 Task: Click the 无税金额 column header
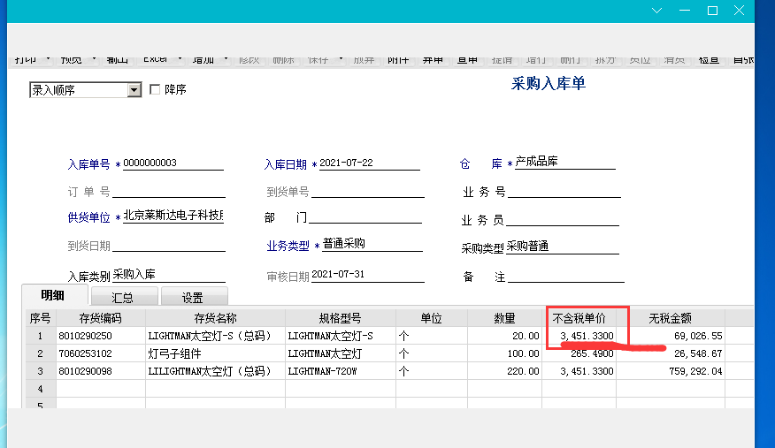coord(671,318)
